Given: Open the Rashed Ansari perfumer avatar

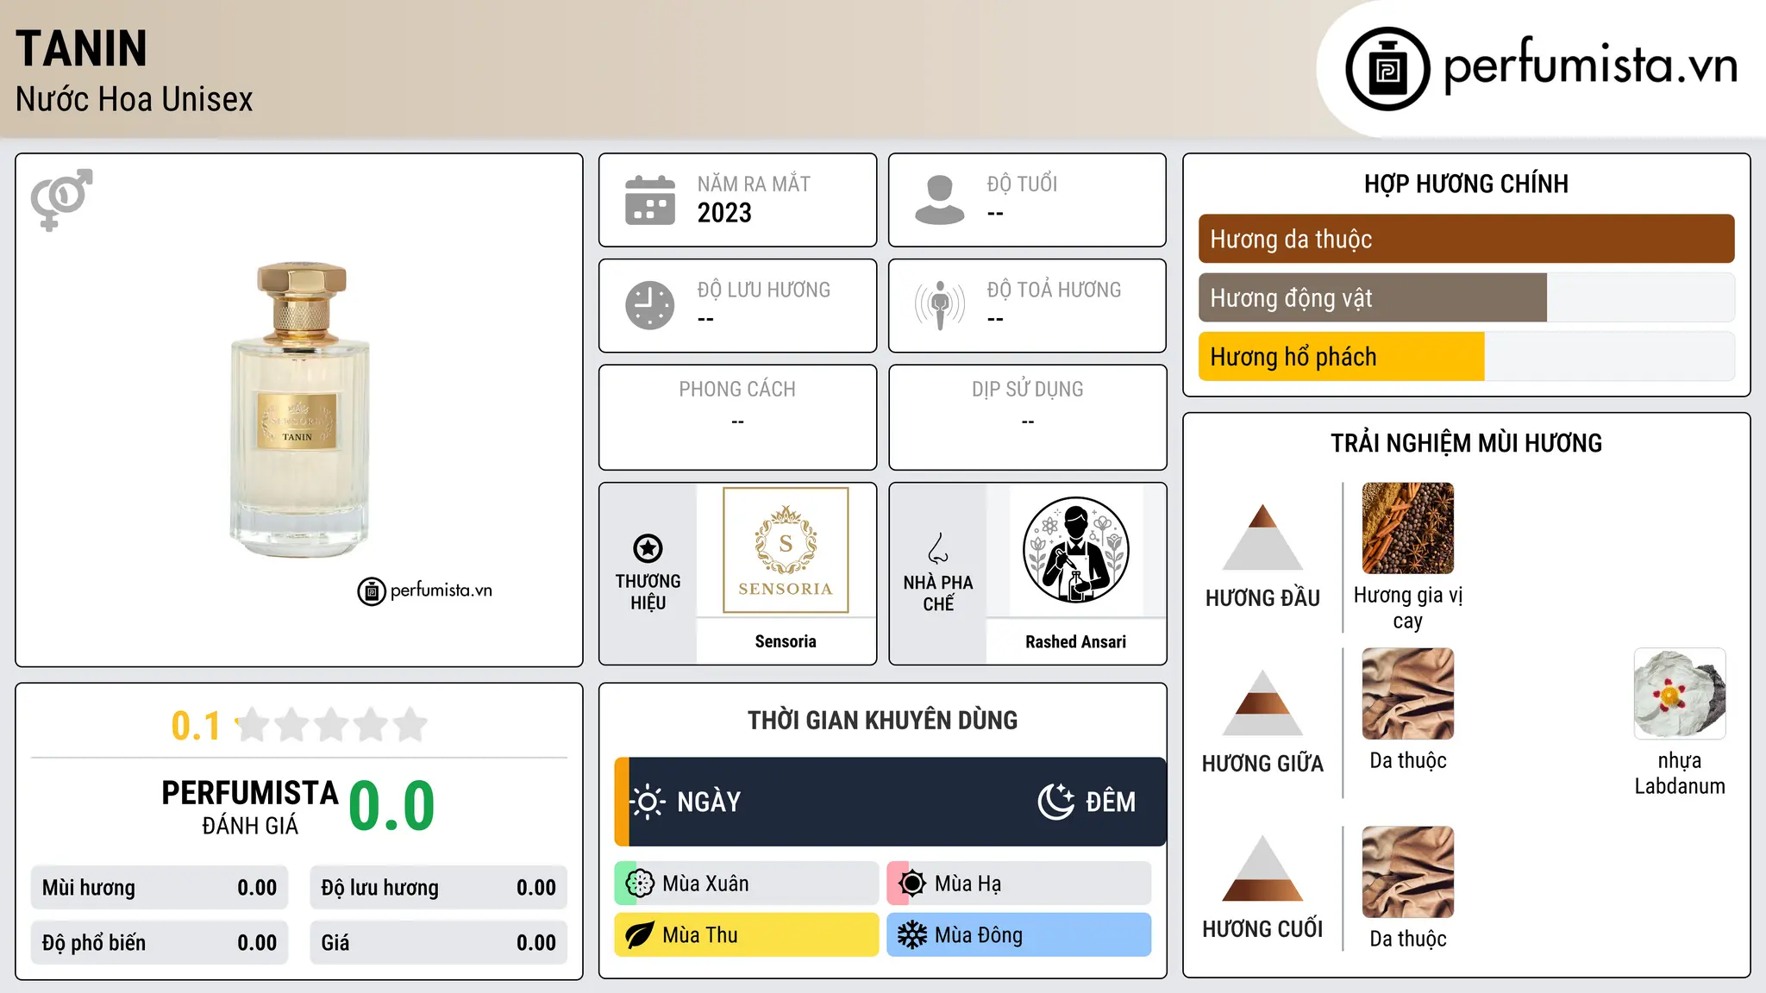Looking at the screenshot, I should tap(1075, 550).
